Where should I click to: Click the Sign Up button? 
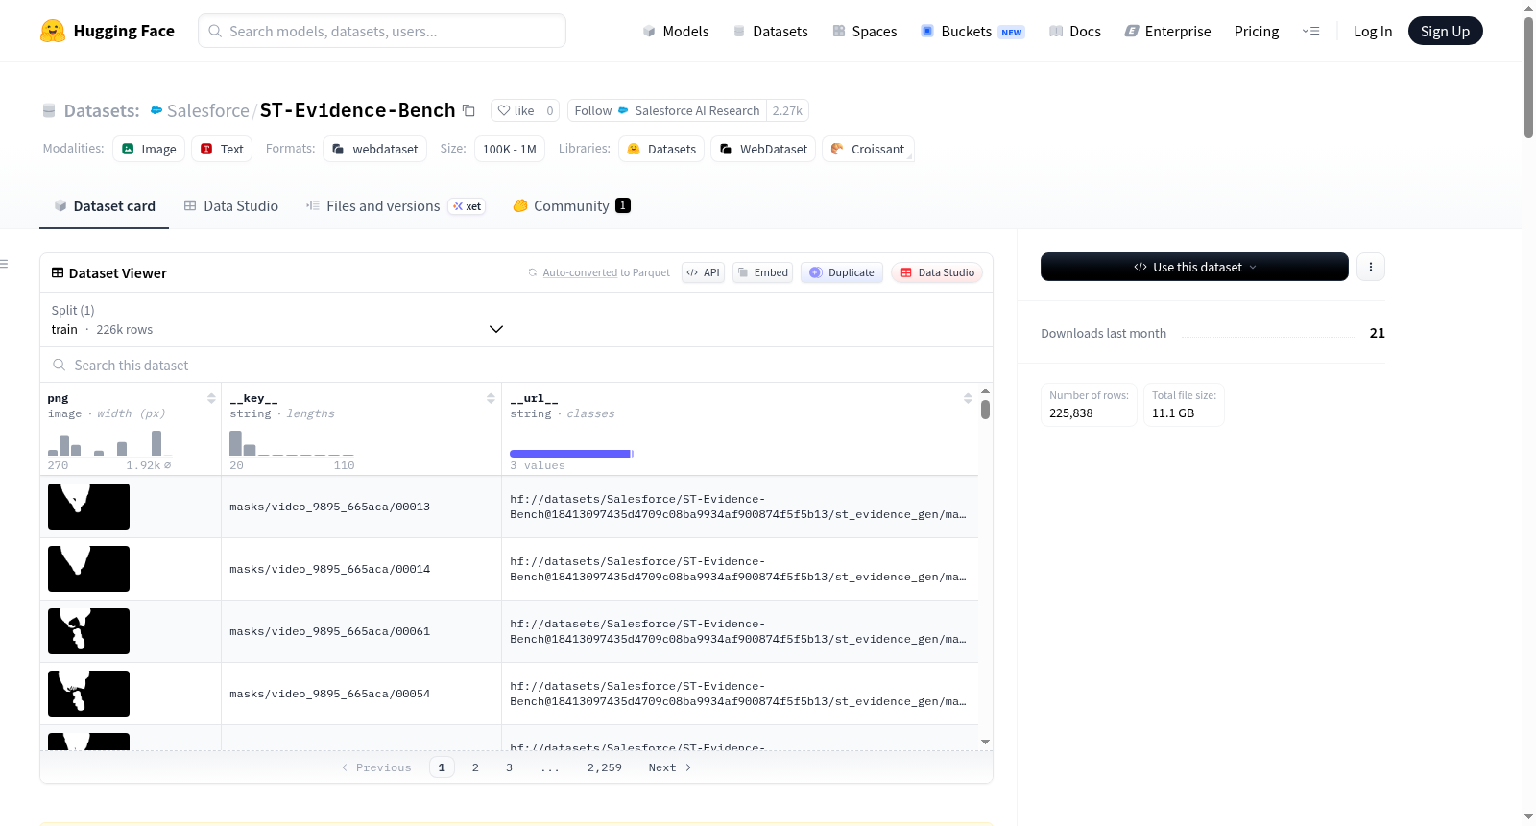pyautogui.click(x=1445, y=31)
